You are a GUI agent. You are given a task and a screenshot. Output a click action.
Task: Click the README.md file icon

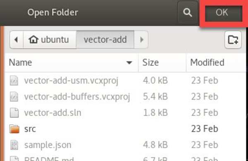point(14,159)
